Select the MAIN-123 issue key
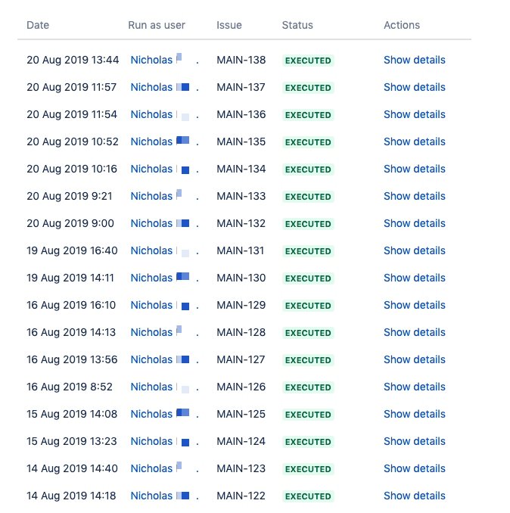Screen dimensions: 510x513 pos(241,468)
